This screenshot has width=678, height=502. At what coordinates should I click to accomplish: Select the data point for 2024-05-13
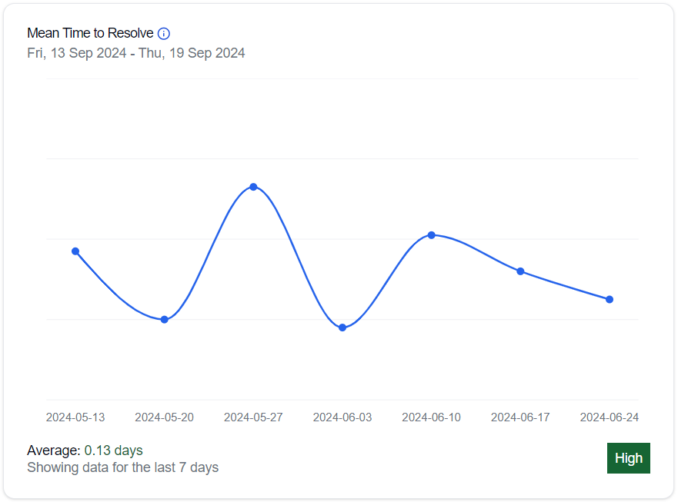coord(75,251)
